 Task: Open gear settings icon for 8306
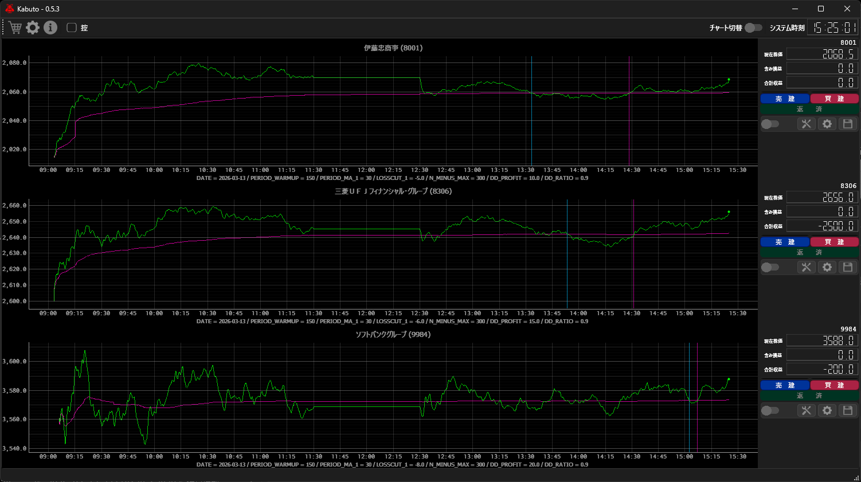click(827, 267)
